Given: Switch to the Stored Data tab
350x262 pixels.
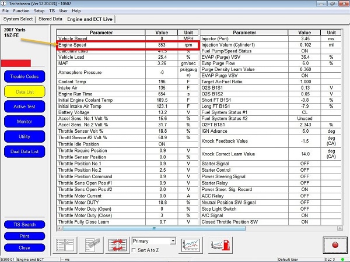Looking at the screenshot, I should click(50, 19).
